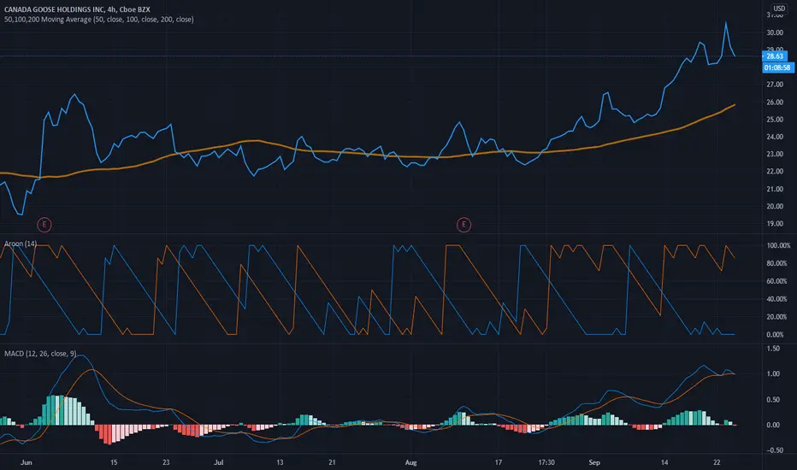797x470 pixels.
Task: Click the 1.00 MACD scale label
Action: coord(773,374)
